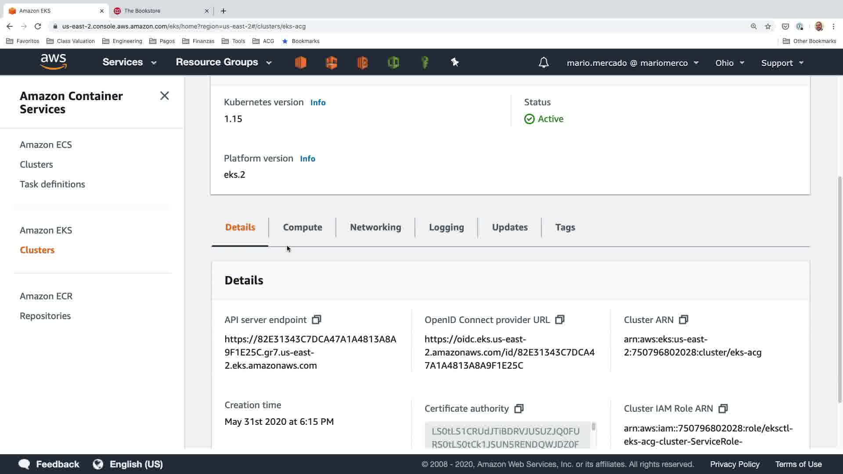Open the Resource Groups dropdown
Viewport: 843px width, 474px height.
coord(223,62)
